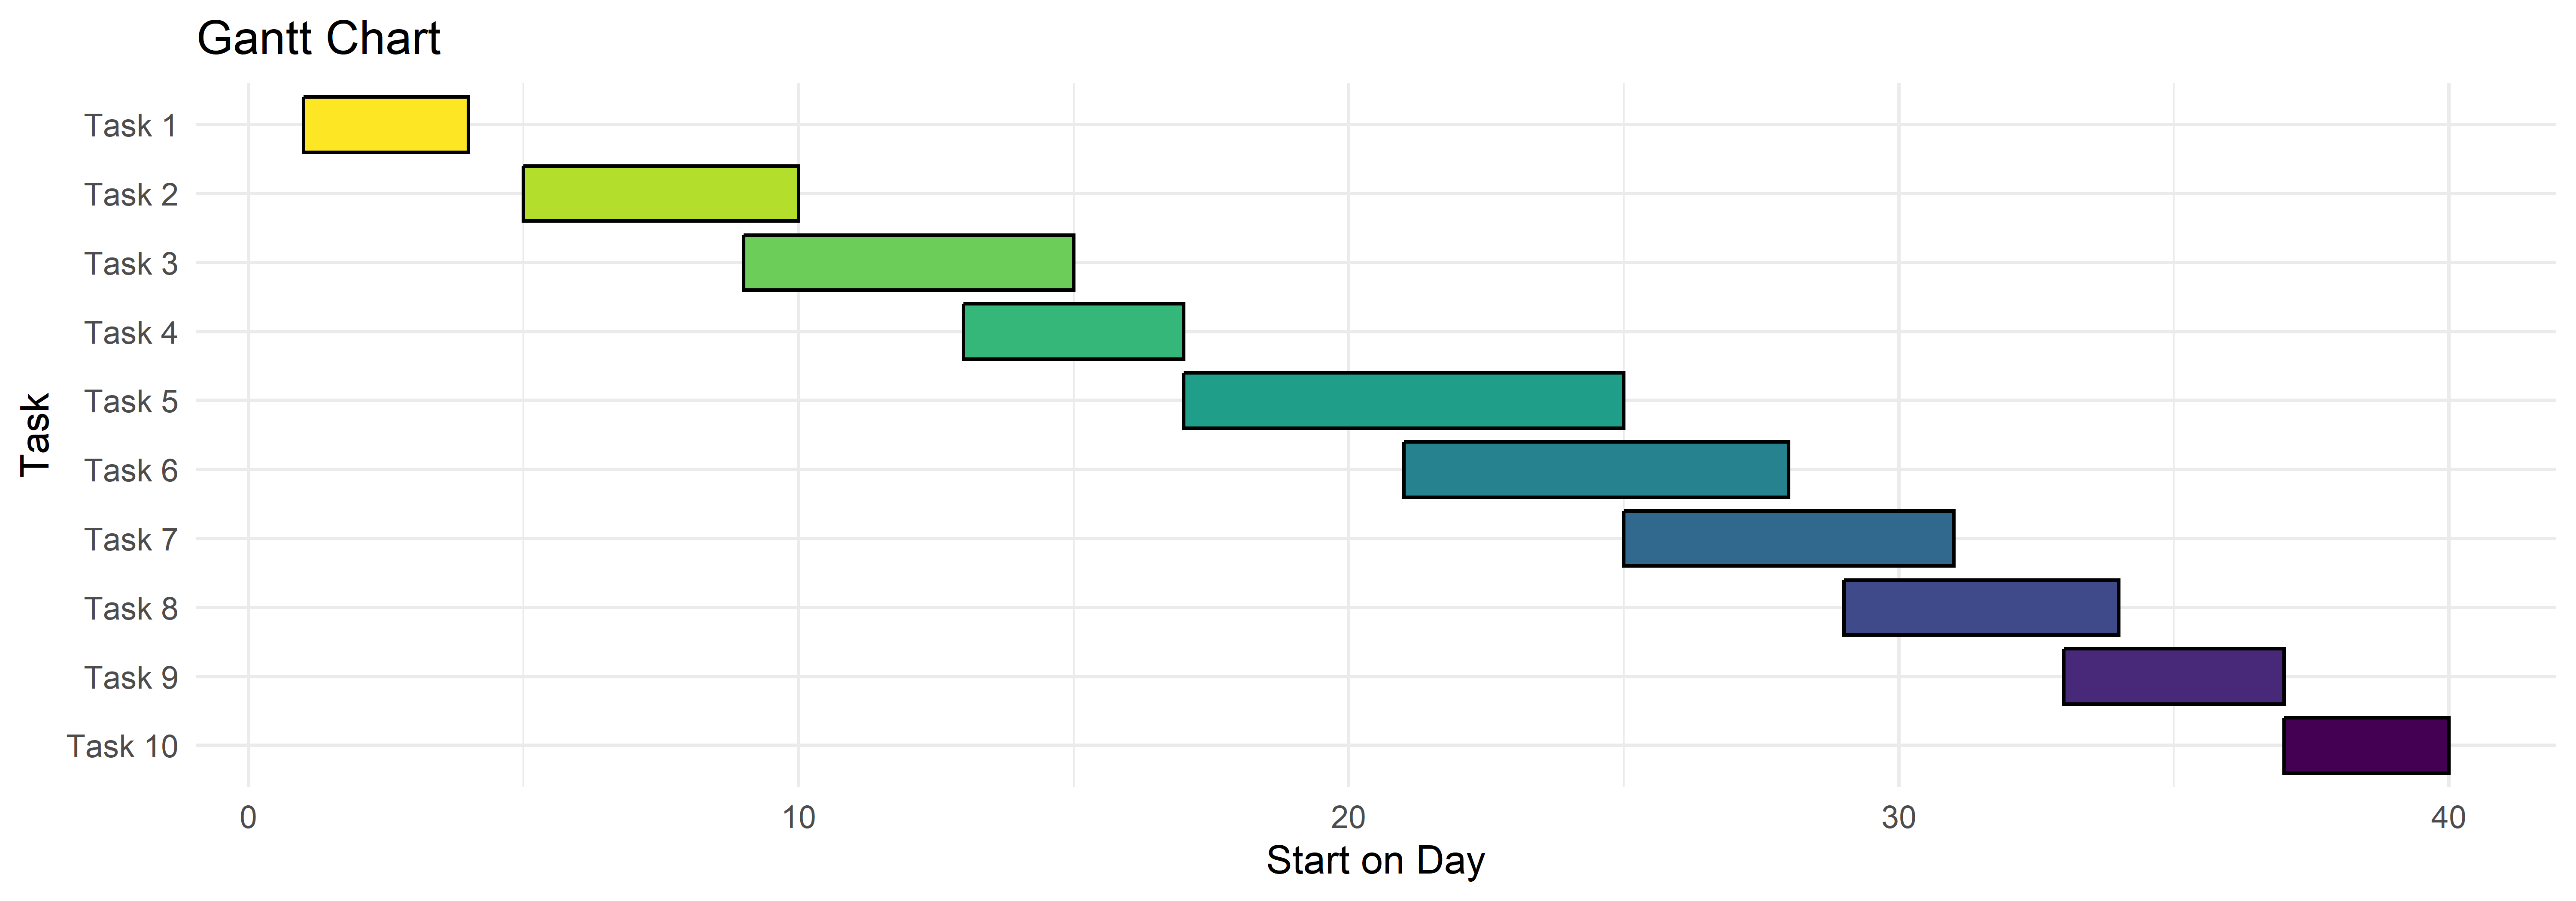Click the Start on Day axis title
Screen dimensions: 2576x901
1375,860
